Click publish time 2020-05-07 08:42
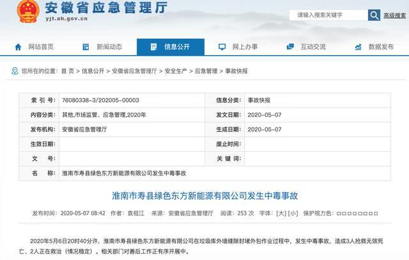409x260 pixels. coord(83,213)
